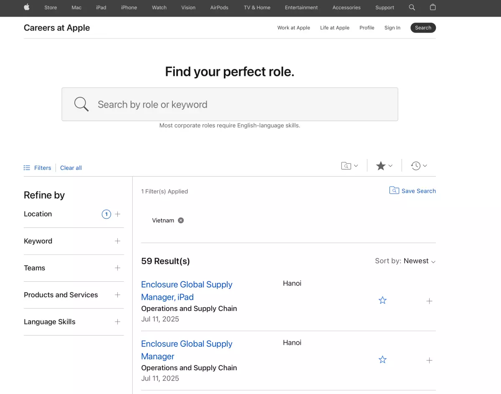Click the dark Search button in the header
501x394 pixels.
[x=423, y=28]
